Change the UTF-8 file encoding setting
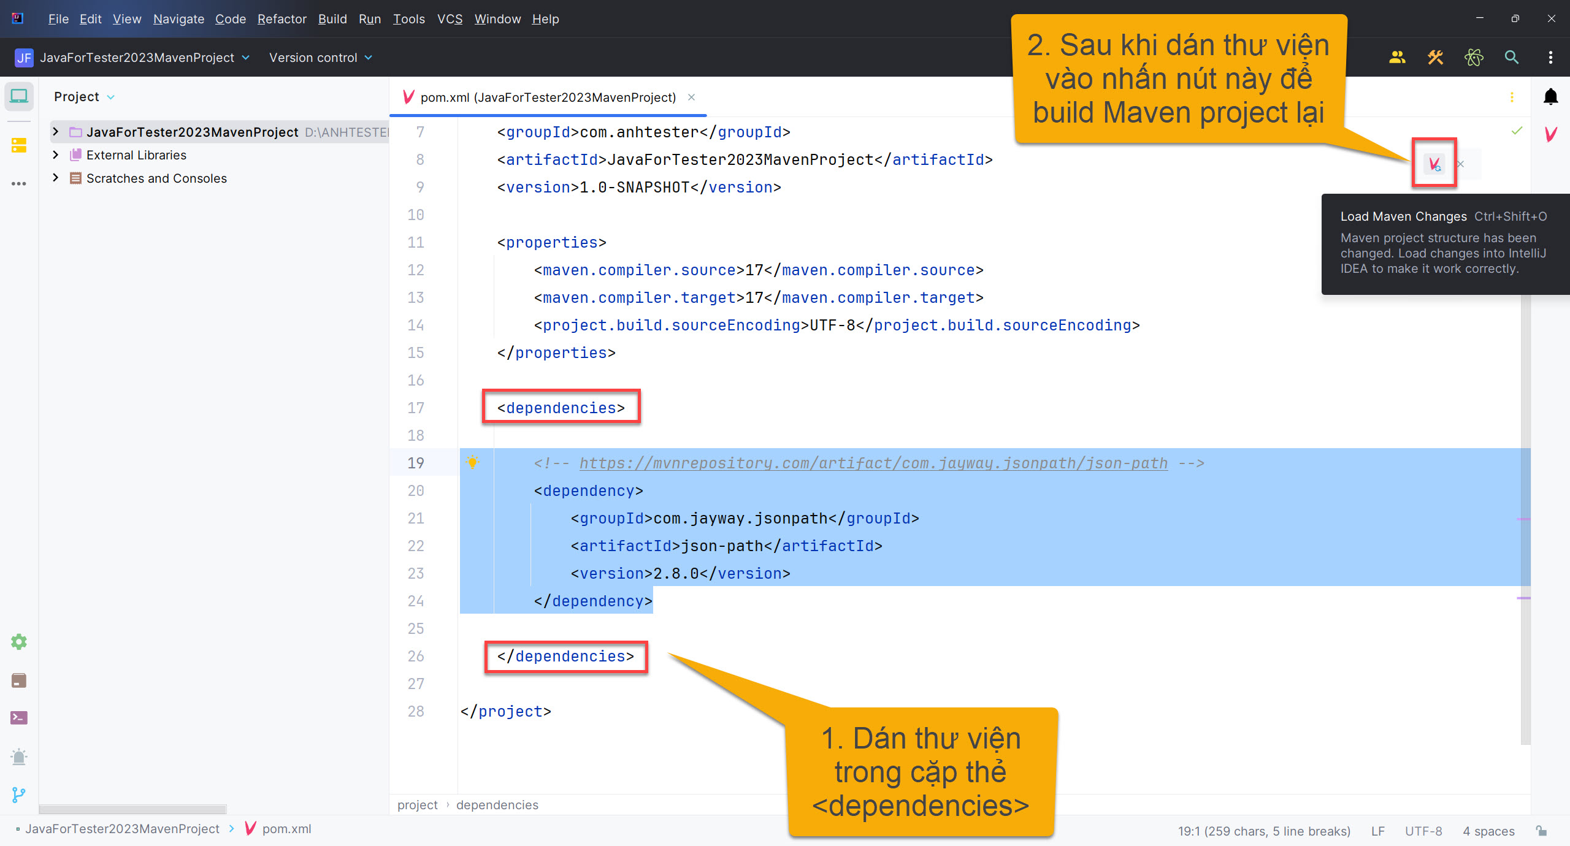1570x846 pixels. click(x=1423, y=831)
